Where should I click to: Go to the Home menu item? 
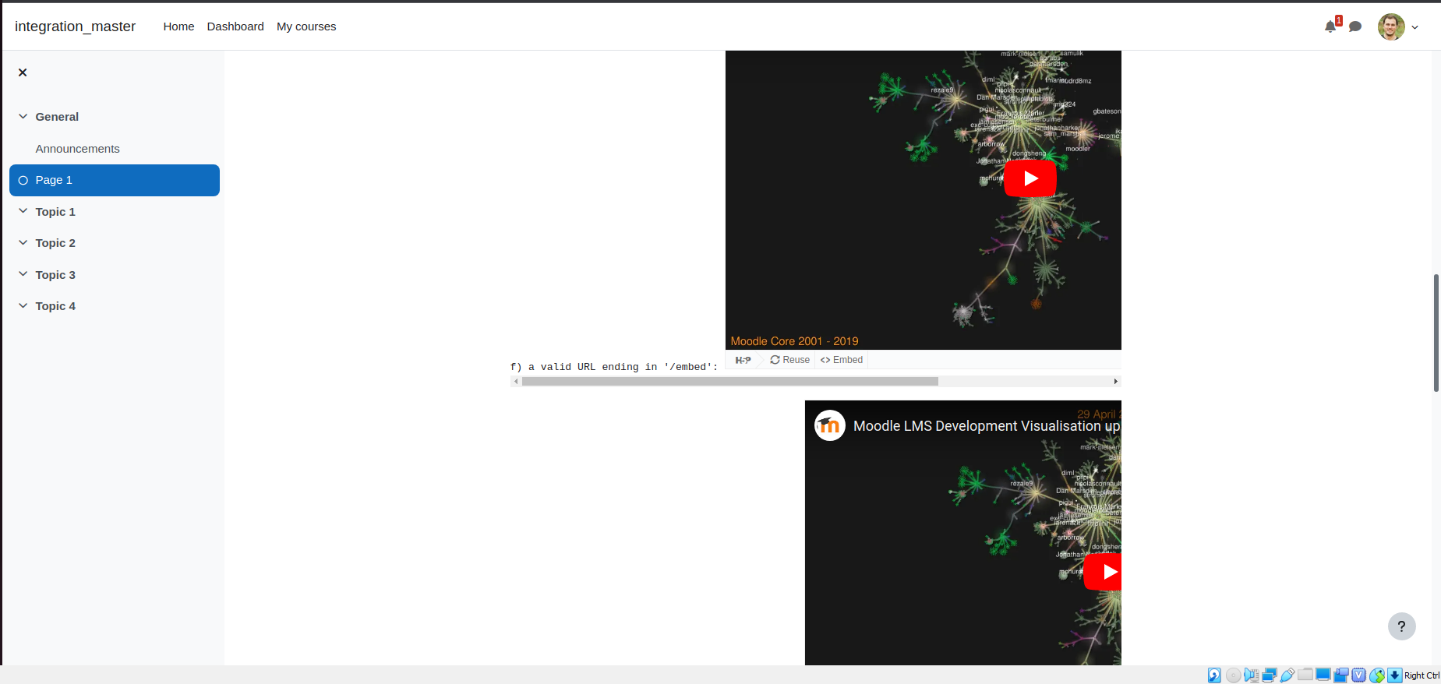[178, 26]
